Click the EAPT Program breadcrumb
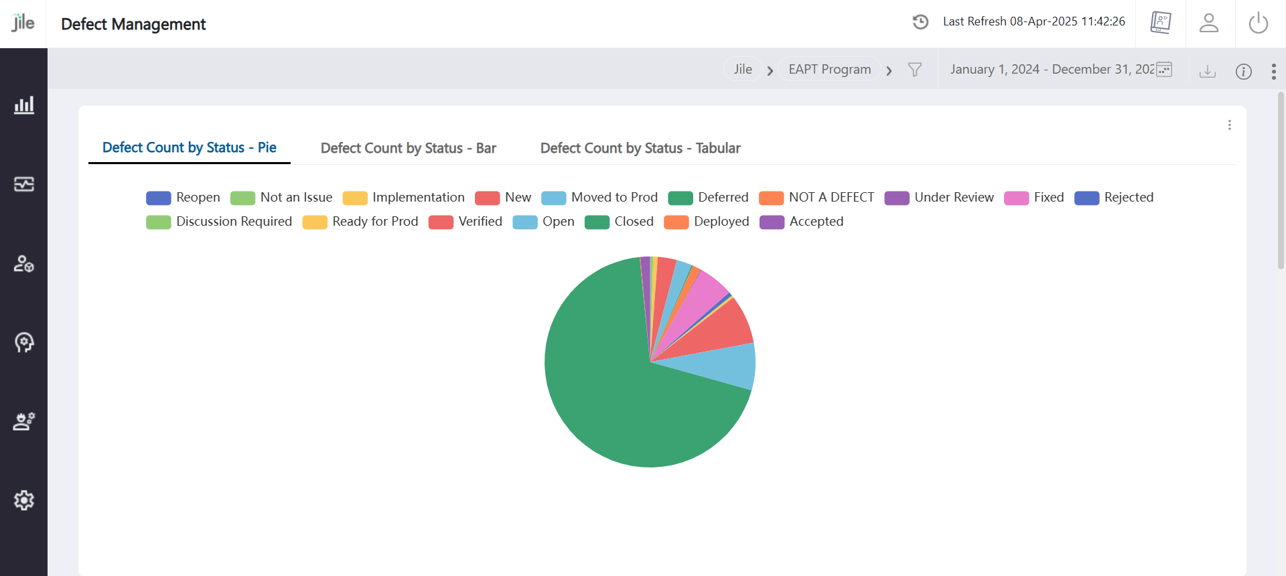 [x=829, y=70]
